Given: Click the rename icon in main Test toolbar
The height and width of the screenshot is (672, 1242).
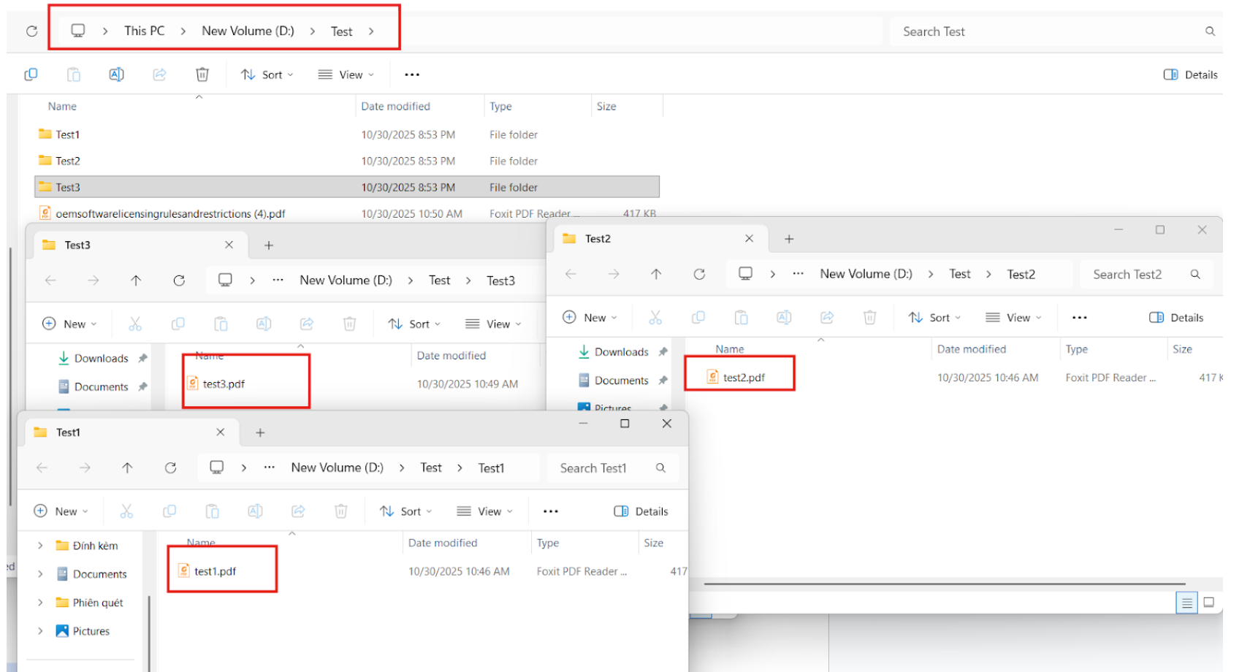Looking at the screenshot, I should point(116,75).
